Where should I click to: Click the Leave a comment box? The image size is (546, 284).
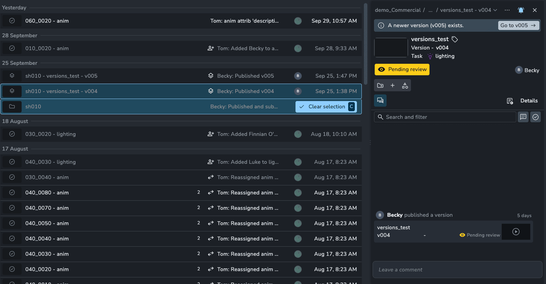click(457, 270)
